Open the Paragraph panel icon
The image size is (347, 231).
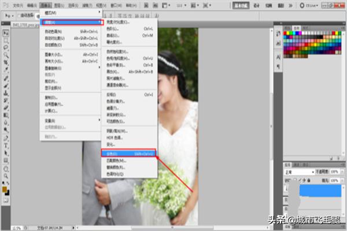pyautogui.click(x=278, y=66)
